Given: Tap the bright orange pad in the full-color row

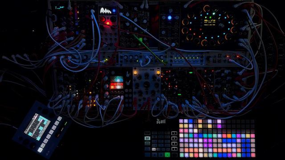Looking at the screenshot, I should point(229,136).
